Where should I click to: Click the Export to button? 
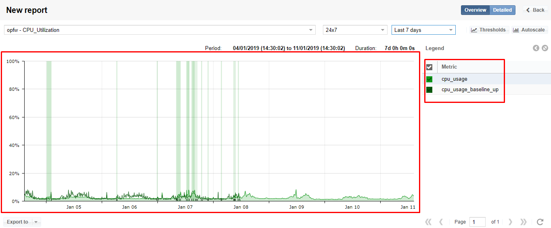coord(18,222)
